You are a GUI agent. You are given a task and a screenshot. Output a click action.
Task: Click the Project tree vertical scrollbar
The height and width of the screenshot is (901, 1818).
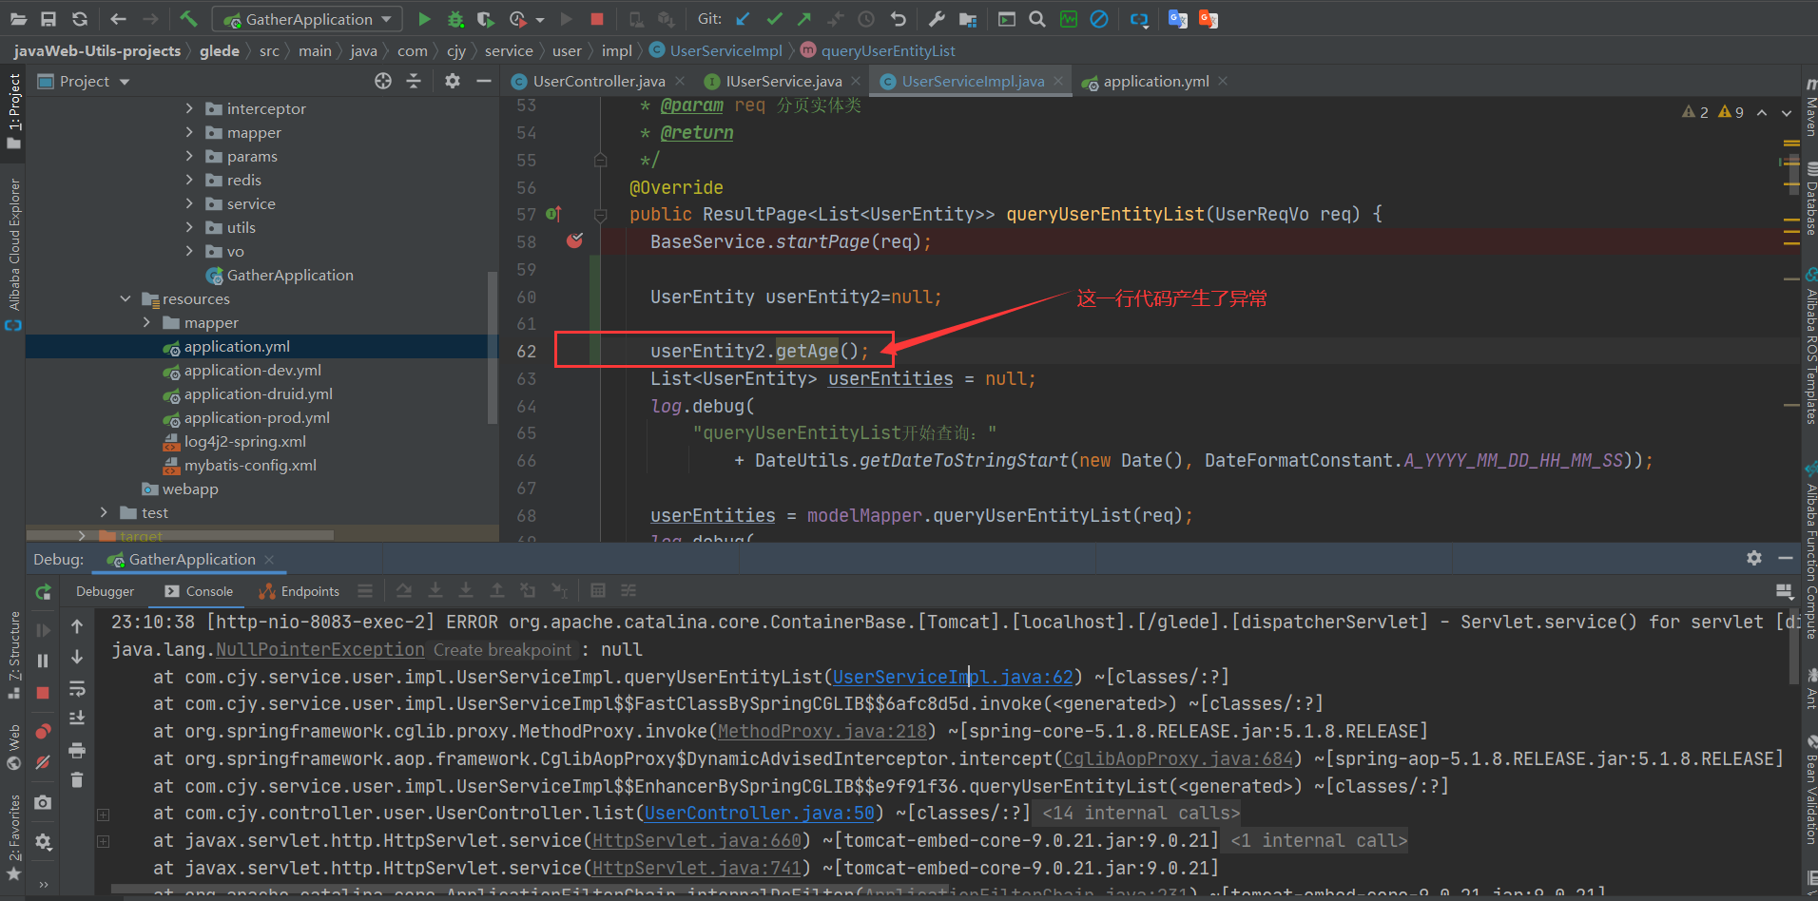[492, 347]
